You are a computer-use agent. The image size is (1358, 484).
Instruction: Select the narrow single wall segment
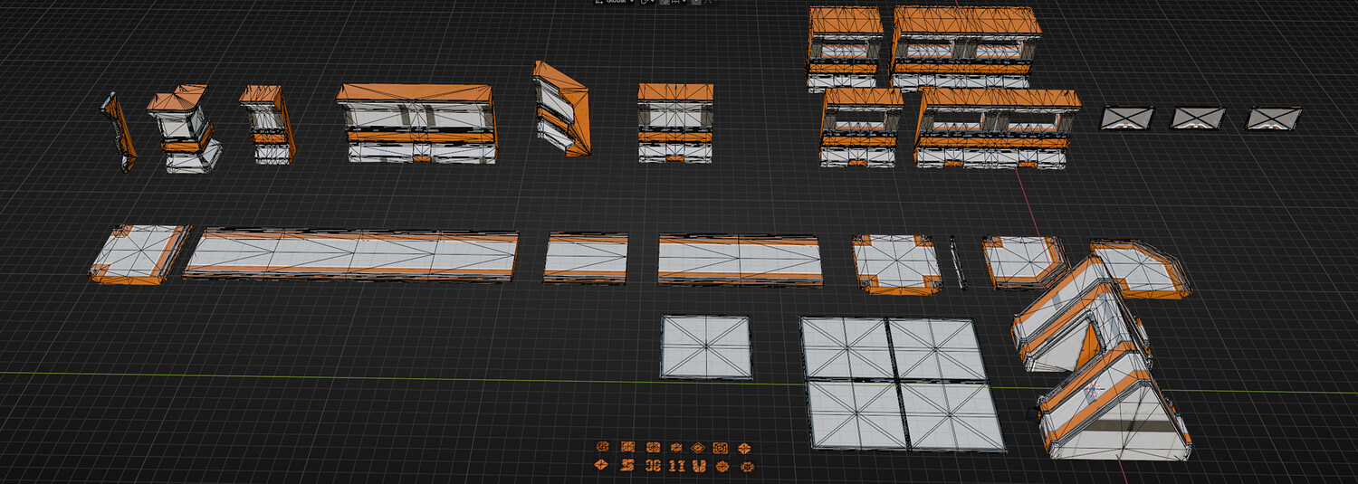pos(266,124)
